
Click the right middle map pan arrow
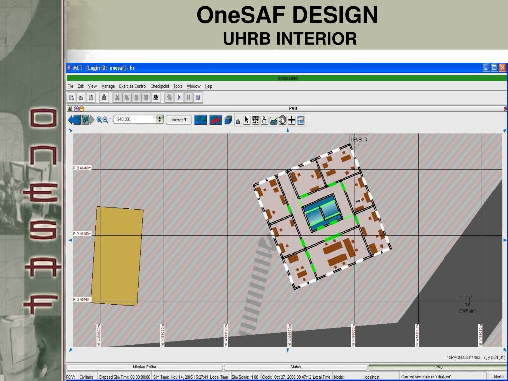coord(505,240)
